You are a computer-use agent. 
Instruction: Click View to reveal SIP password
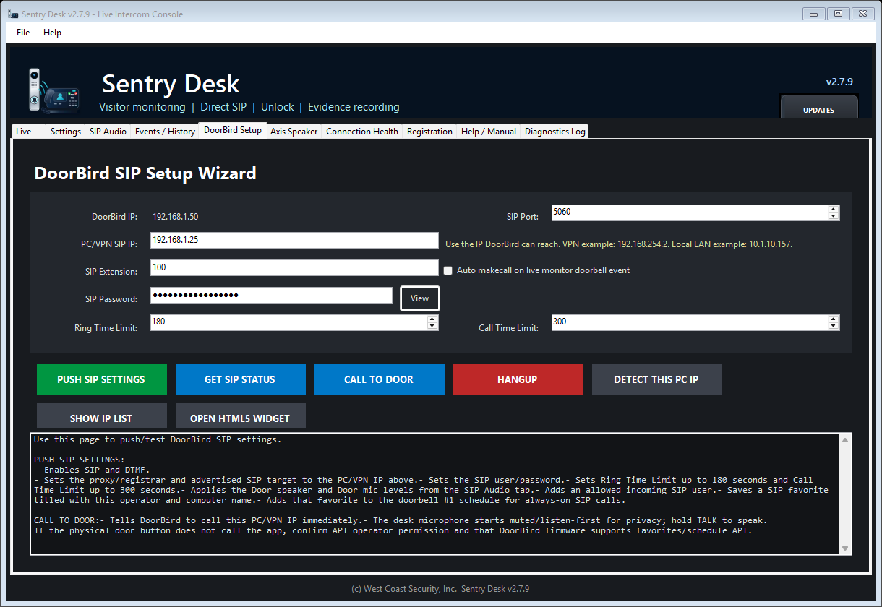coord(420,298)
